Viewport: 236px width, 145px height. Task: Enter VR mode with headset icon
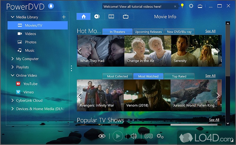pos(149,136)
